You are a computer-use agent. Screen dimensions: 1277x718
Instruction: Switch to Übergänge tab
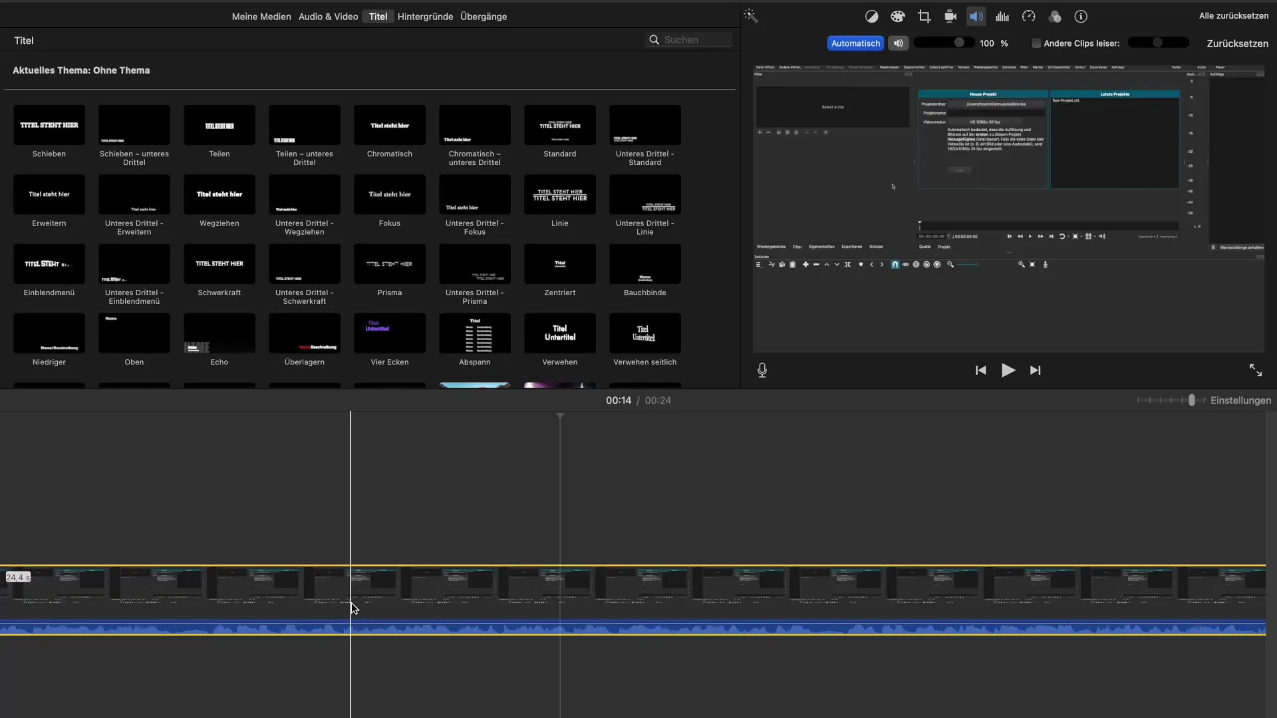point(484,17)
